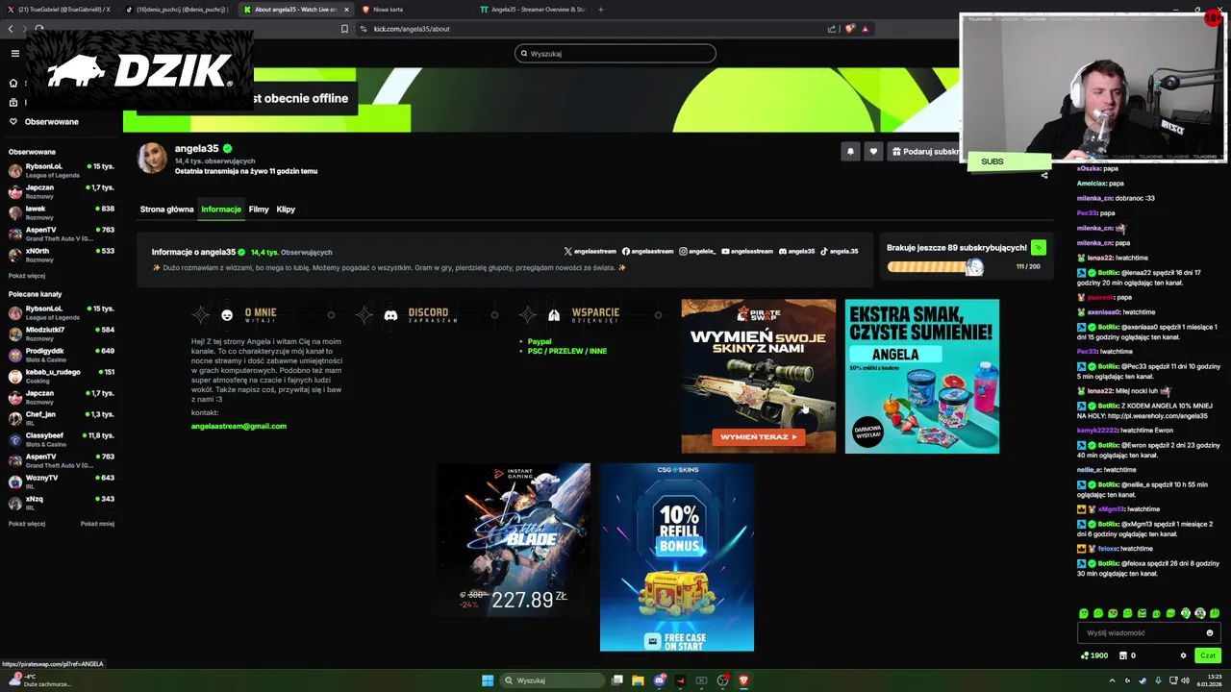Open the hamburger sidebar menu
1231x692 pixels.
14,54
